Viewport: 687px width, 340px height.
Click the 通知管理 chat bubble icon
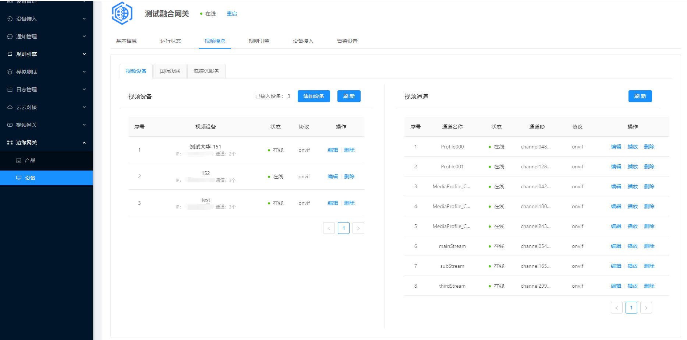(x=10, y=36)
